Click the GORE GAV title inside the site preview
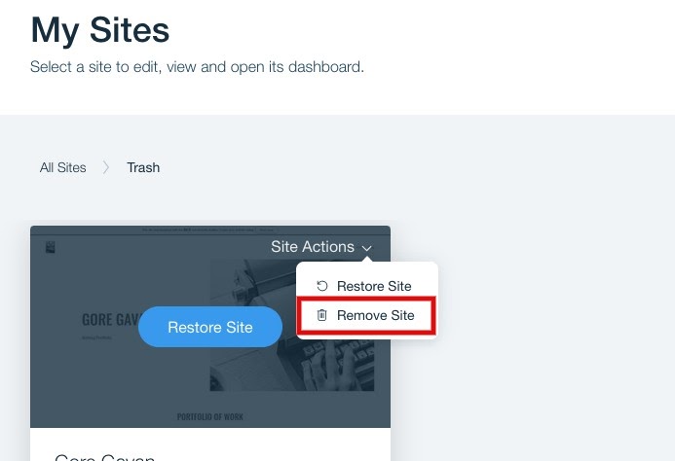 coord(109,318)
